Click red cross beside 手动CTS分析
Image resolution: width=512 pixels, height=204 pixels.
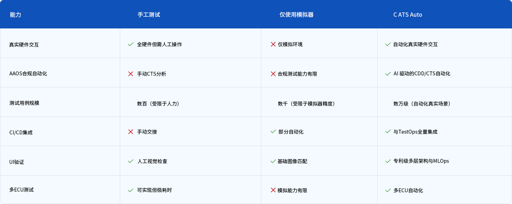(x=130, y=74)
